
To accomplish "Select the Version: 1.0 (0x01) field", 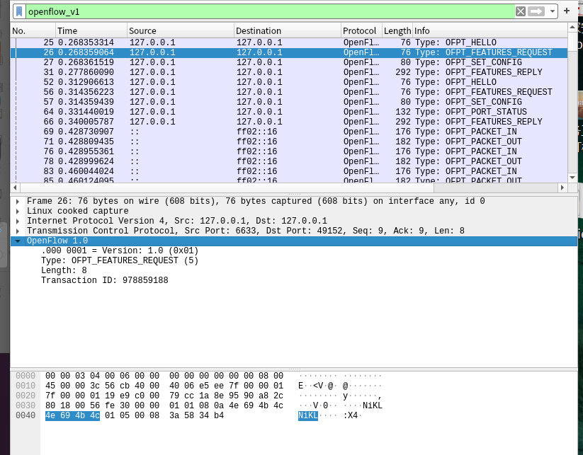I will click(120, 250).
